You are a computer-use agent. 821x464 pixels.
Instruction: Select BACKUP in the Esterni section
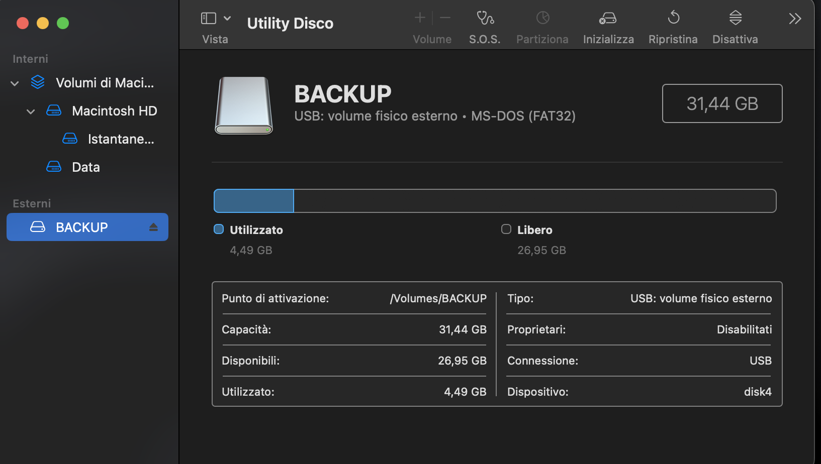(82, 227)
